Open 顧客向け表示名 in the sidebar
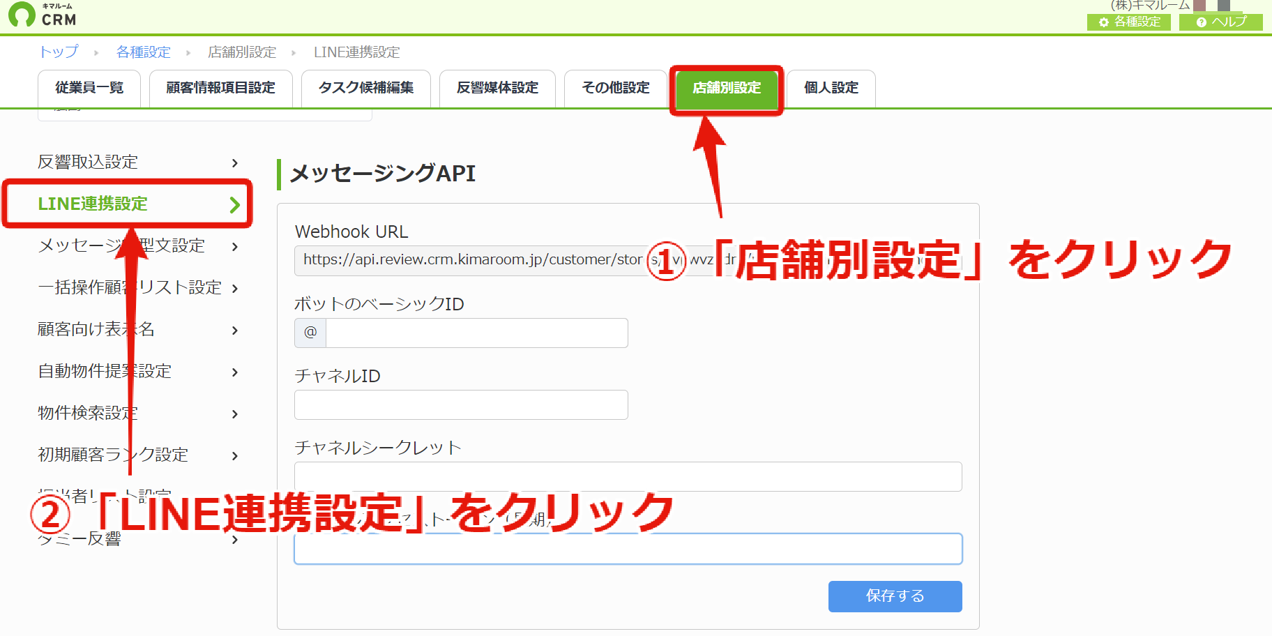This screenshot has height=636, width=1272. pyautogui.click(x=138, y=330)
